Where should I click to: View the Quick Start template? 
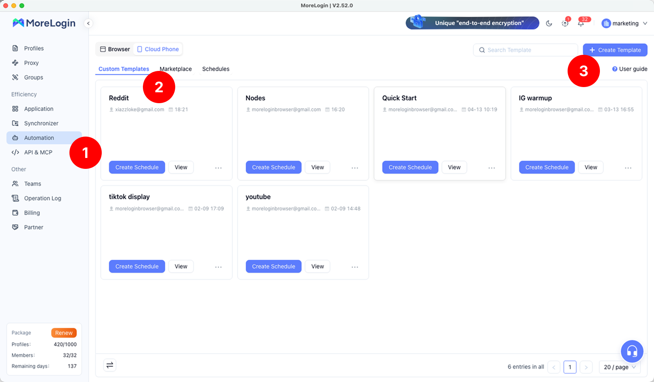click(454, 167)
